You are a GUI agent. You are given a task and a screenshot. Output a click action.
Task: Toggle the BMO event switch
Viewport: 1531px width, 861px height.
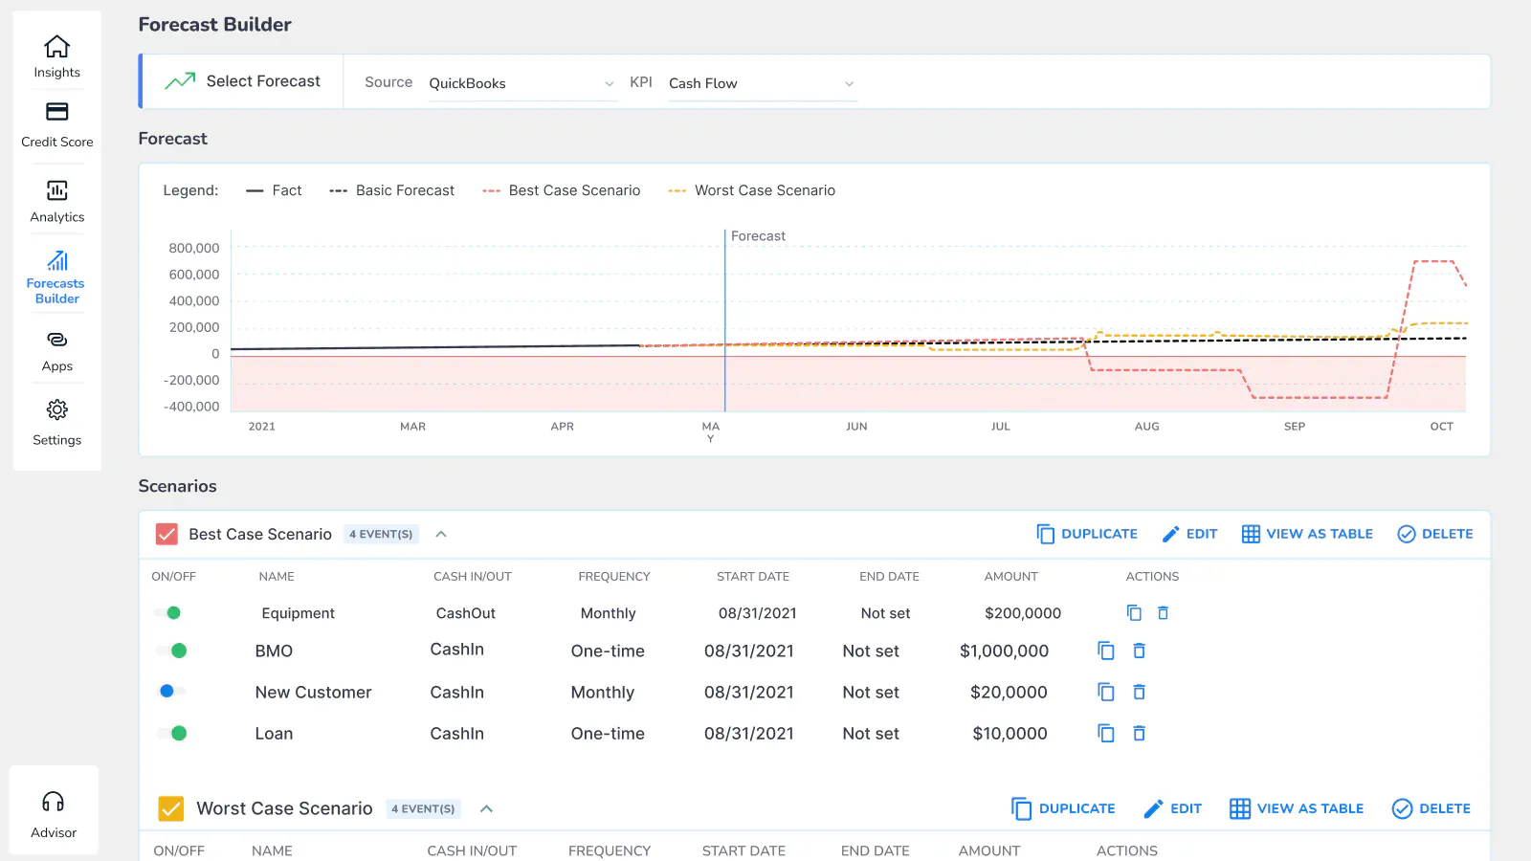point(172,651)
